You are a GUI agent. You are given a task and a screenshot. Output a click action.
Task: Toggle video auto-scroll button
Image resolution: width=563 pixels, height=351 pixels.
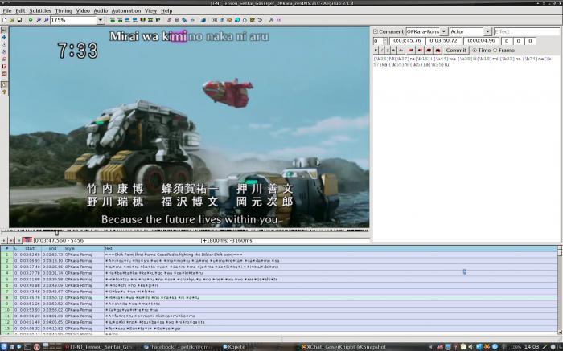click(27, 240)
